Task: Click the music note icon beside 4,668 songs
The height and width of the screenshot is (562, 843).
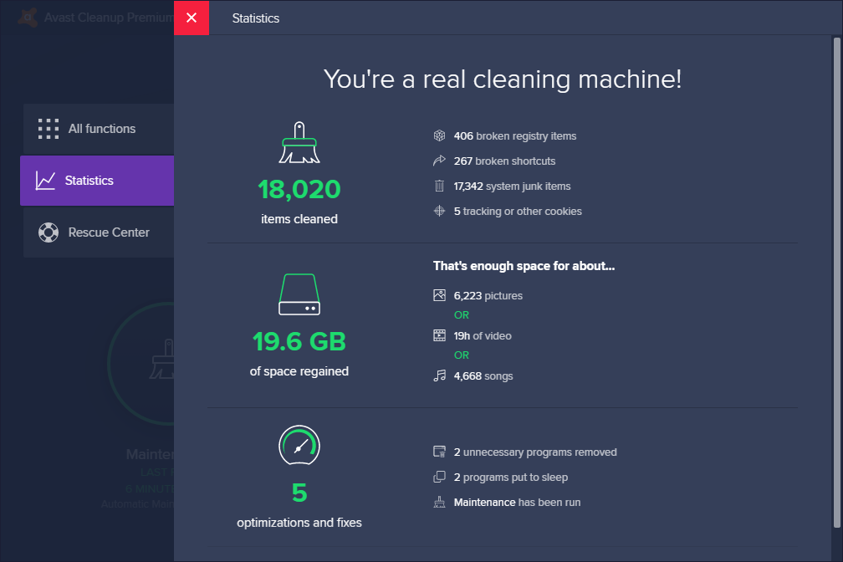Action: pyautogui.click(x=439, y=376)
